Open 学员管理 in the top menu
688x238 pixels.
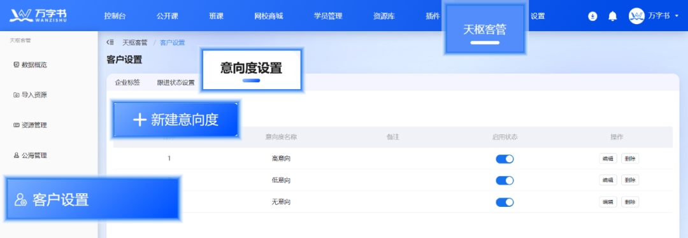[328, 16]
